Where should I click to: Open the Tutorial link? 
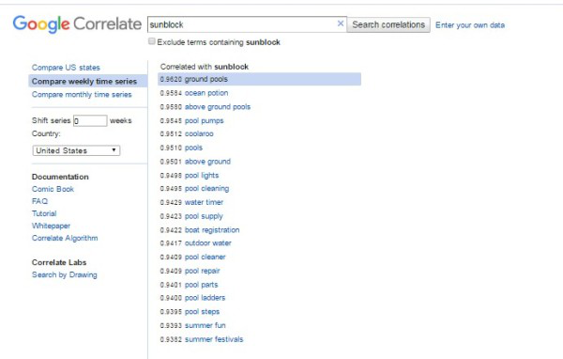pos(44,213)
